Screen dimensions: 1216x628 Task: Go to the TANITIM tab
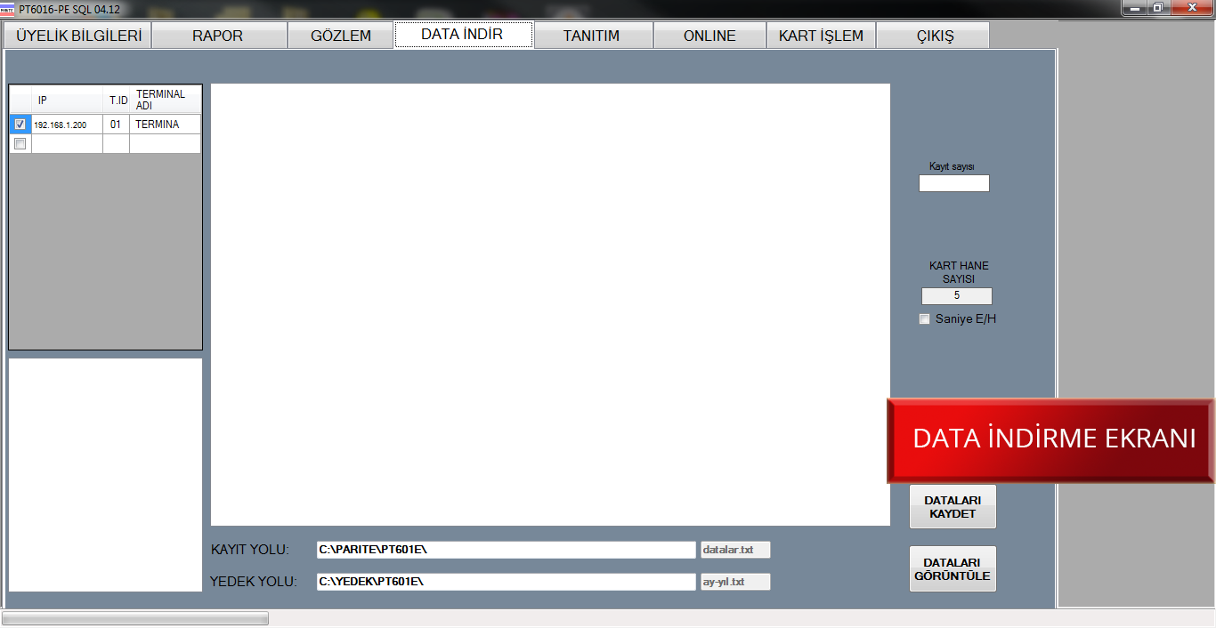tap(591, 36)
